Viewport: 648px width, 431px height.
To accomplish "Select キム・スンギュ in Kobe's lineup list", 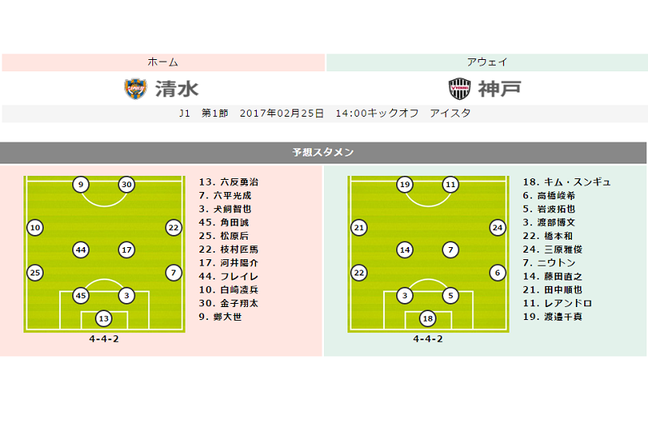I will coord(566,182).
